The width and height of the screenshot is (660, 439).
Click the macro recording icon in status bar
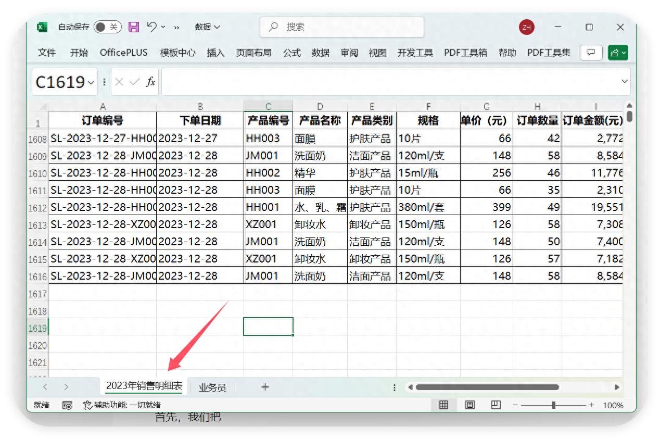pyautogui.click(x=67, y=405)
